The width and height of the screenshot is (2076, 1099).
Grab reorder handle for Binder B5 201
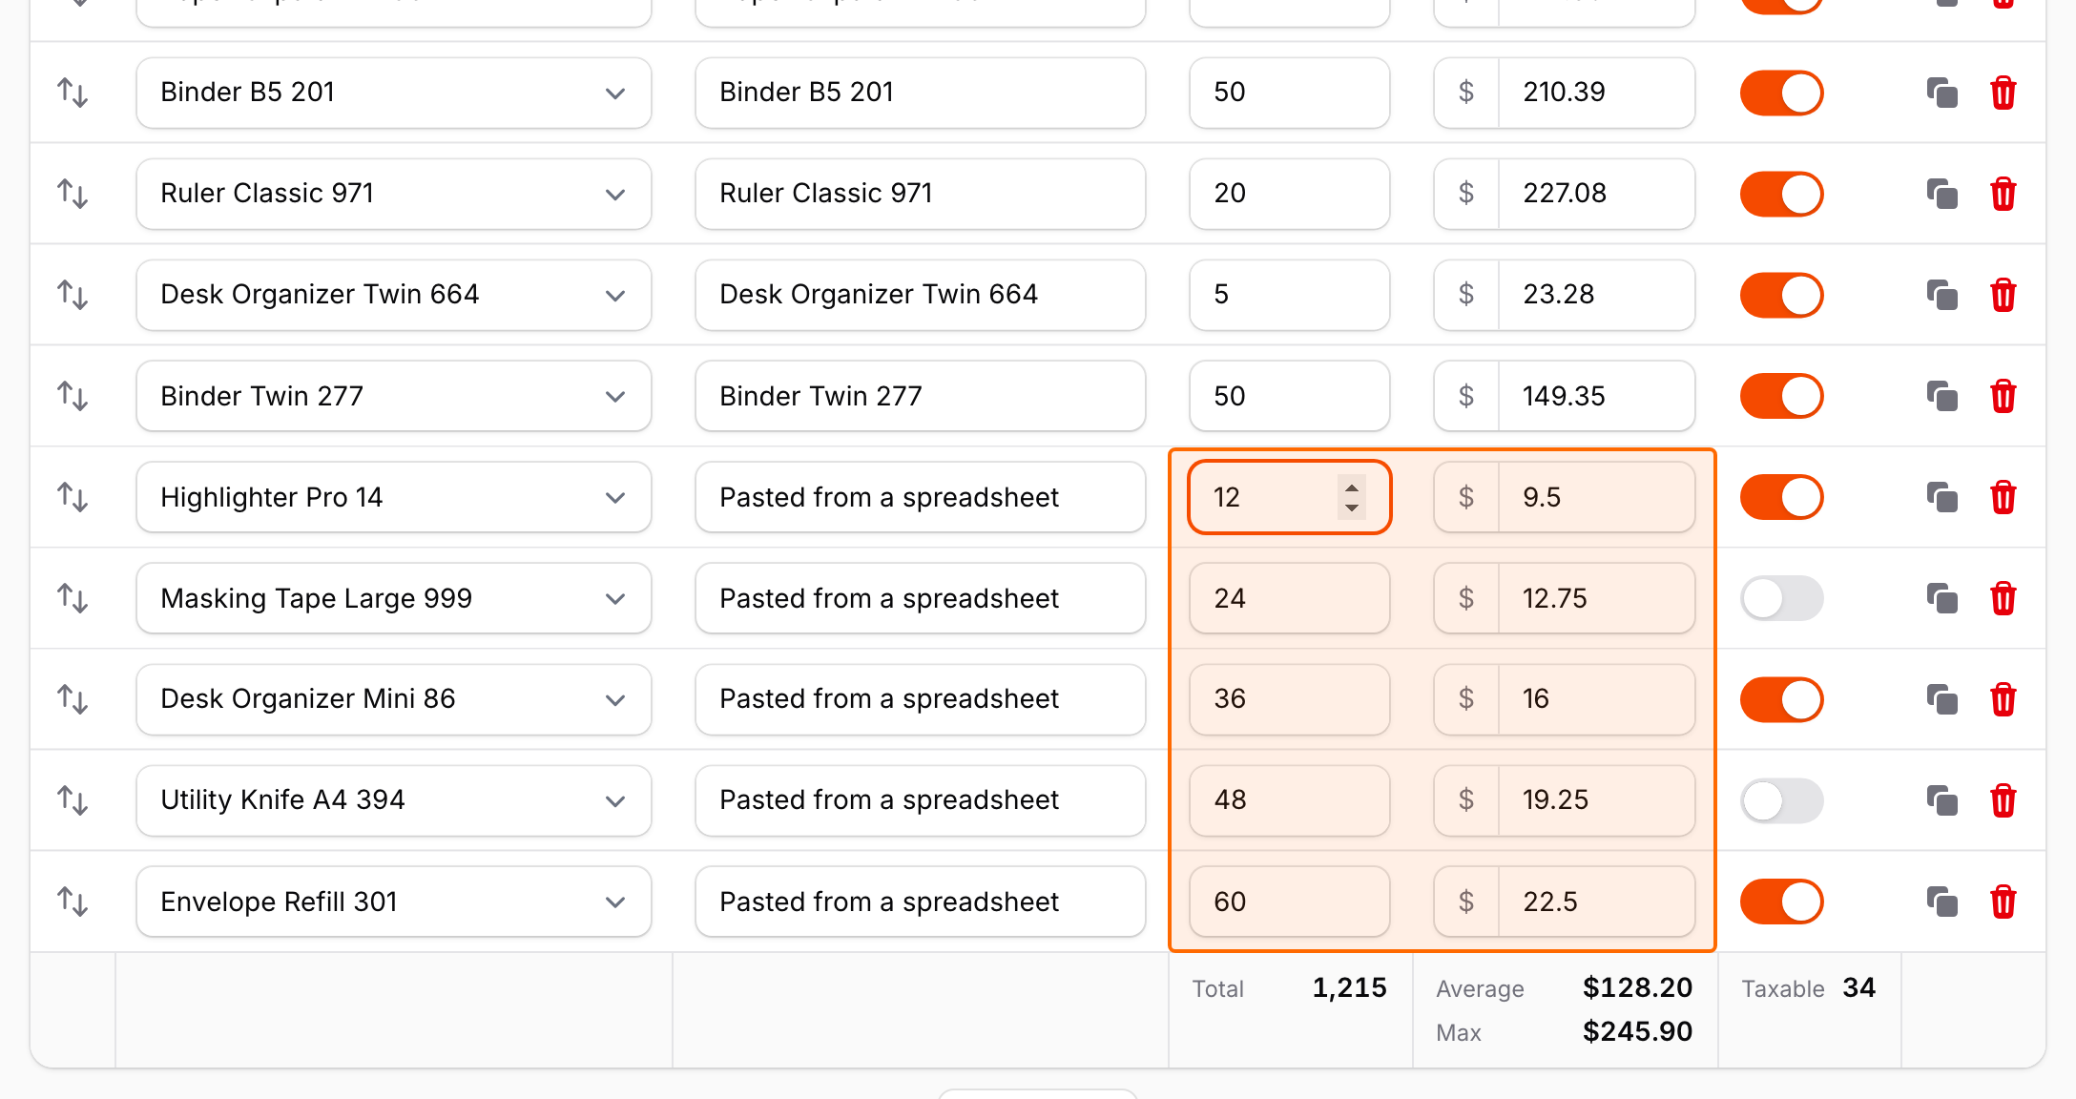(73, 93)
